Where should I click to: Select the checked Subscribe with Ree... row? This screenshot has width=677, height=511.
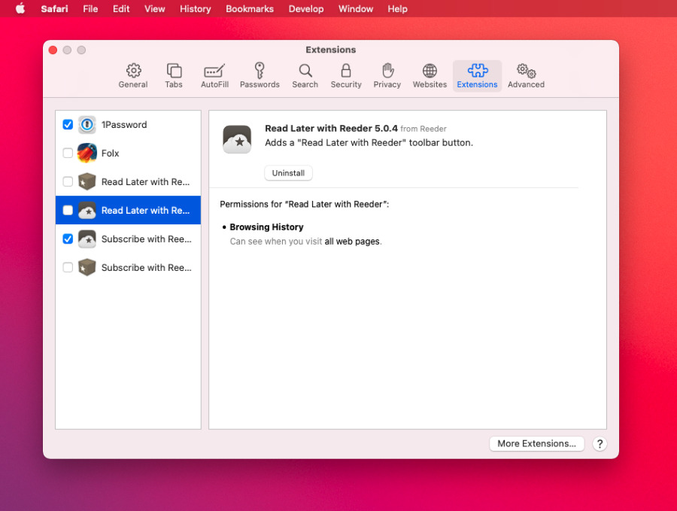pyautogui.click(x=128, y=239)
